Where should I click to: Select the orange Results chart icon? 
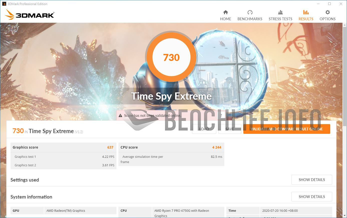(x=306, y=12)
